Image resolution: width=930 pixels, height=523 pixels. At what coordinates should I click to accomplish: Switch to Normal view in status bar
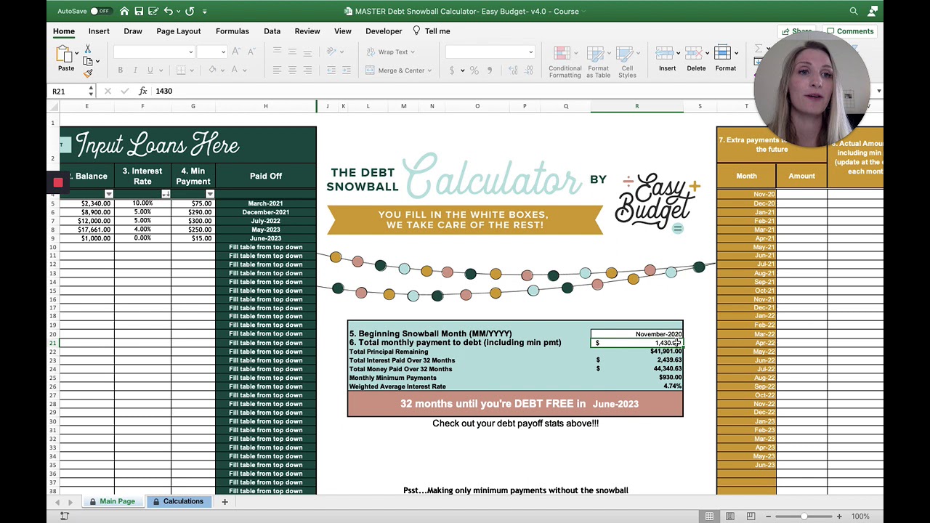(x=709, y=516)
